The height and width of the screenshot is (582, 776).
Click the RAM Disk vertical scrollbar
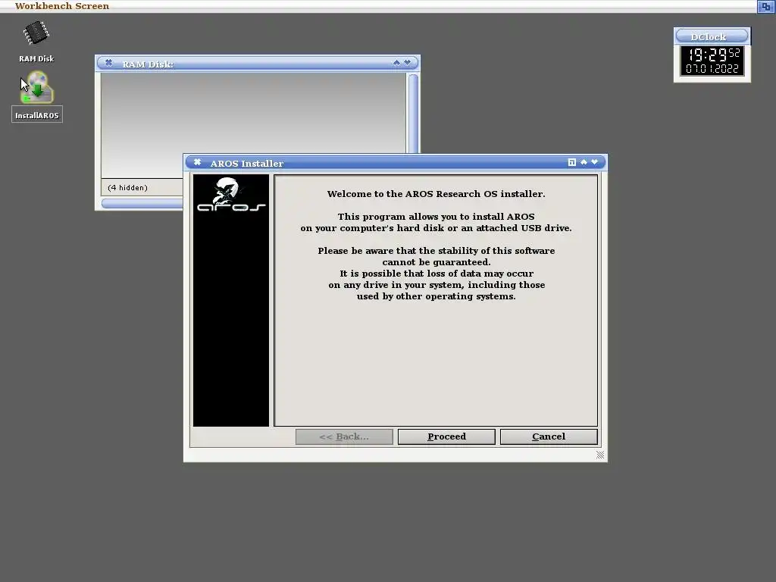pos(413,114)
